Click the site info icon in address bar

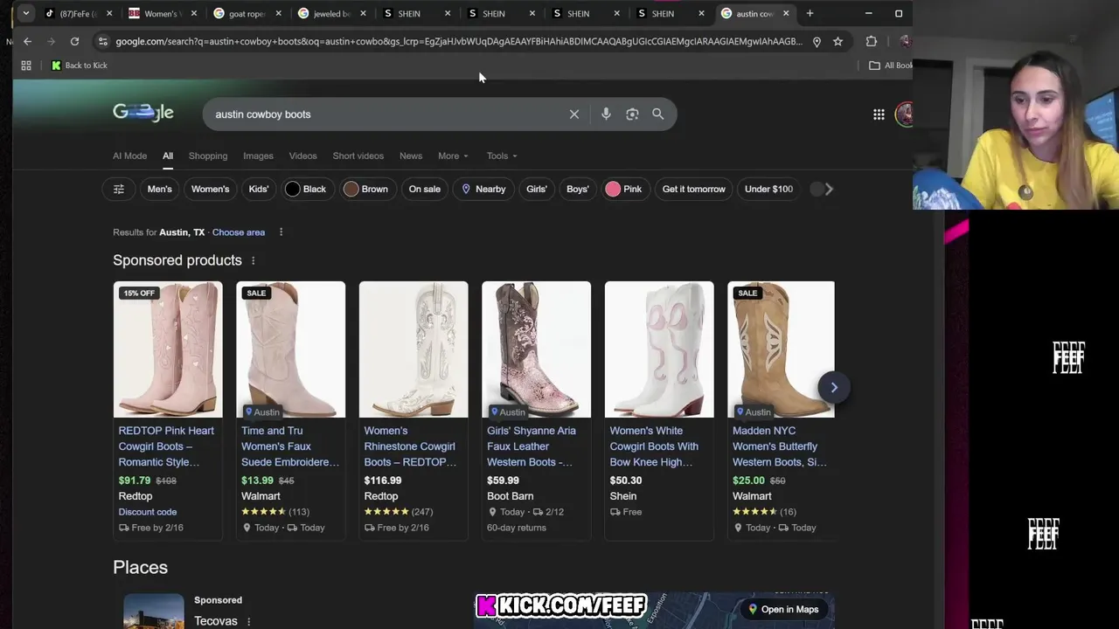coord(102,41)
